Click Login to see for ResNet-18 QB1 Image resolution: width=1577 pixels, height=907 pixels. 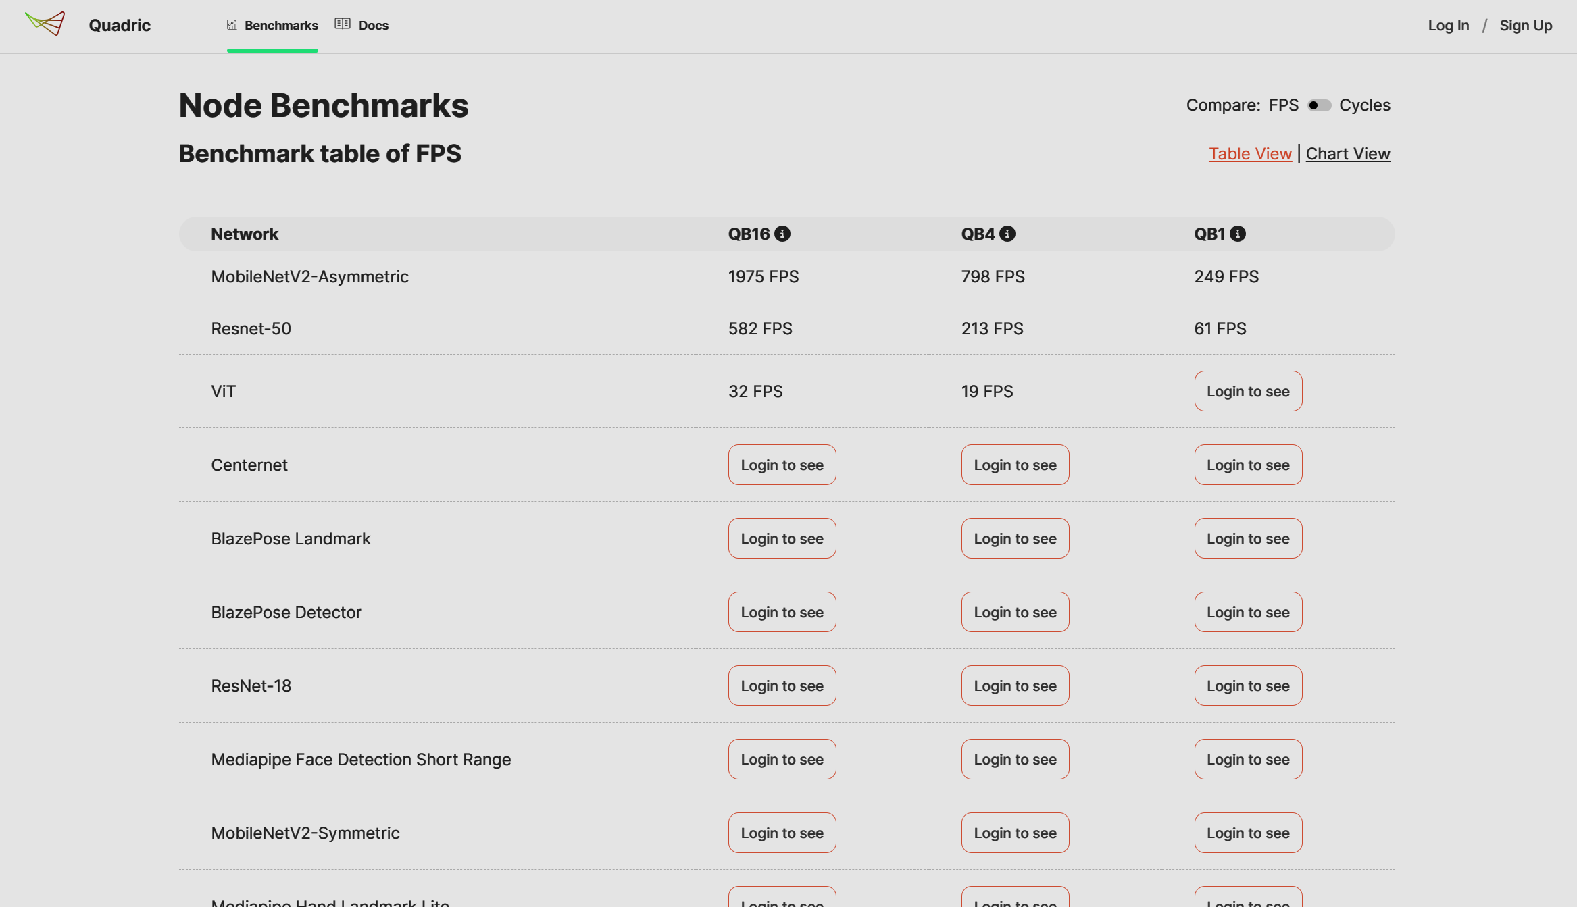point(1248,685)
